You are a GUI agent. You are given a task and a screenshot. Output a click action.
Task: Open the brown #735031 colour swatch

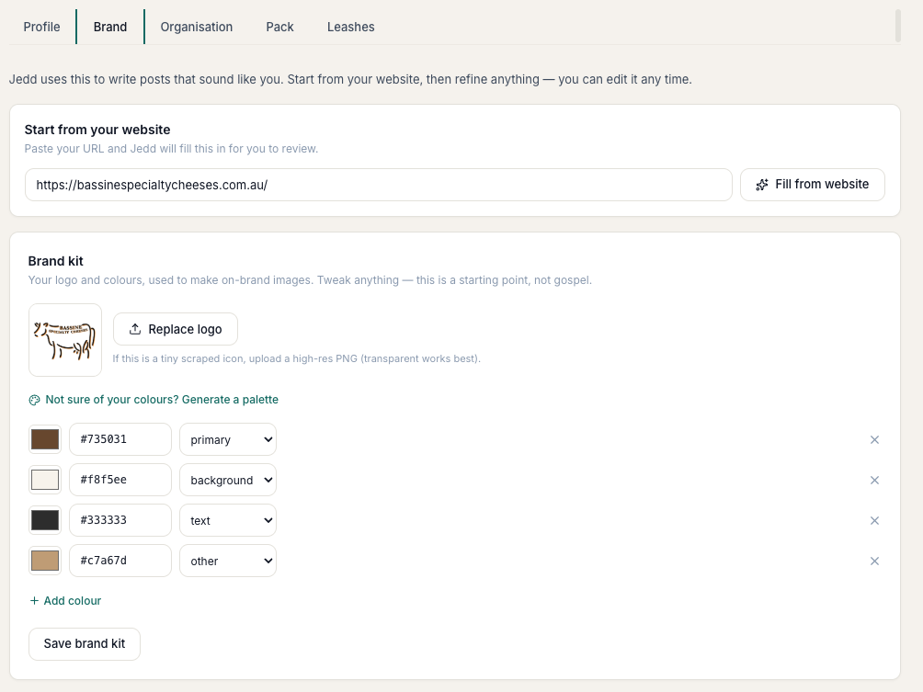45,439
